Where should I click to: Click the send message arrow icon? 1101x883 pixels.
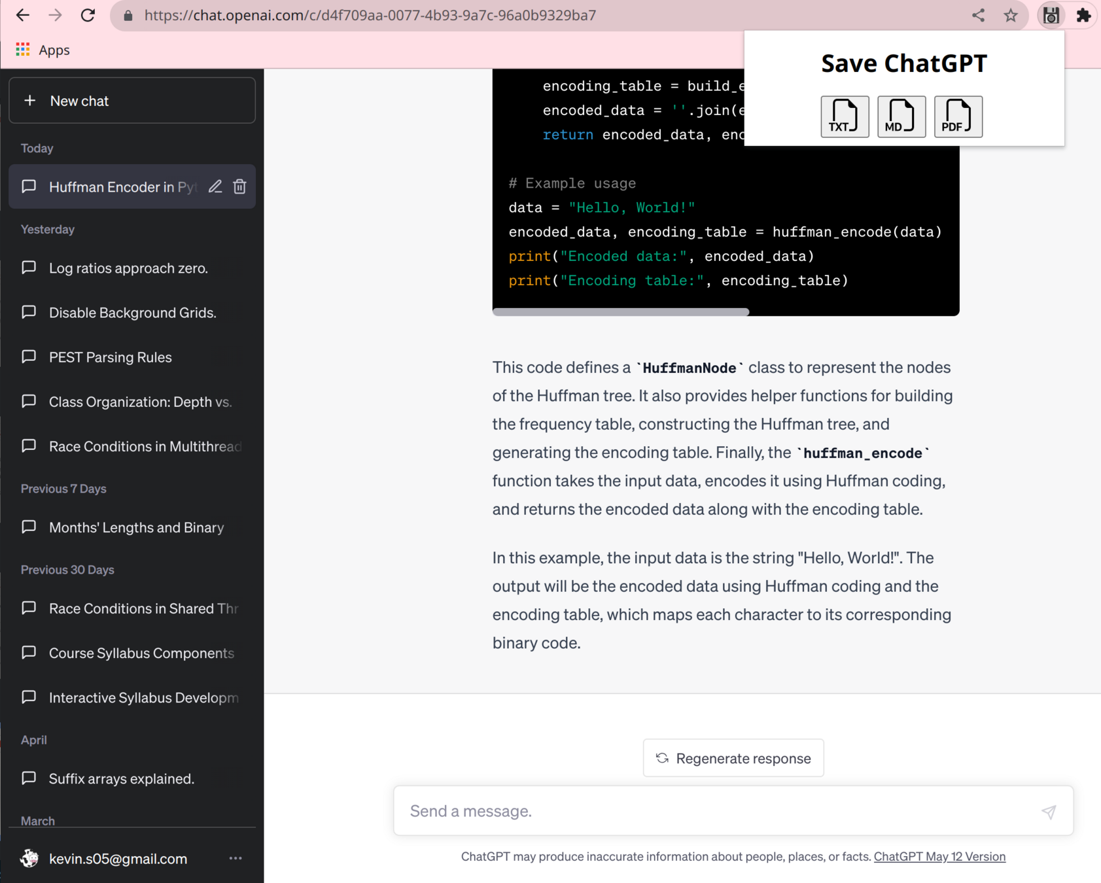(1049, 812)
